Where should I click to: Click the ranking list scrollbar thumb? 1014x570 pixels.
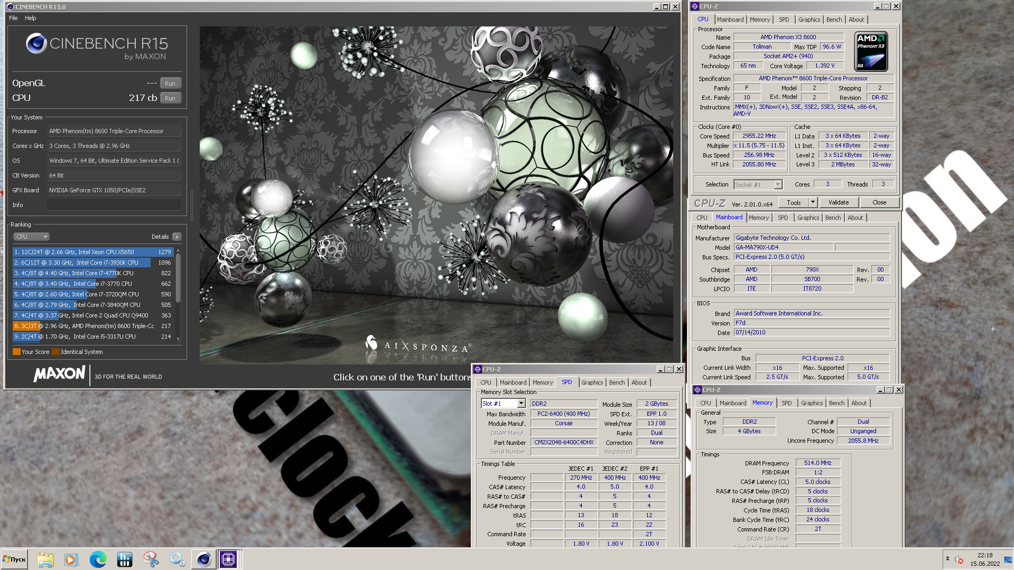coord(178,278)
